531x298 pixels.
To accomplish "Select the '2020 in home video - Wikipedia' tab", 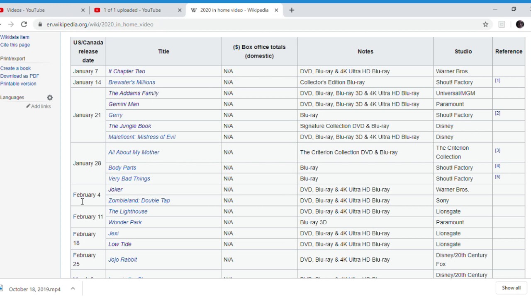I will [234, 10].
